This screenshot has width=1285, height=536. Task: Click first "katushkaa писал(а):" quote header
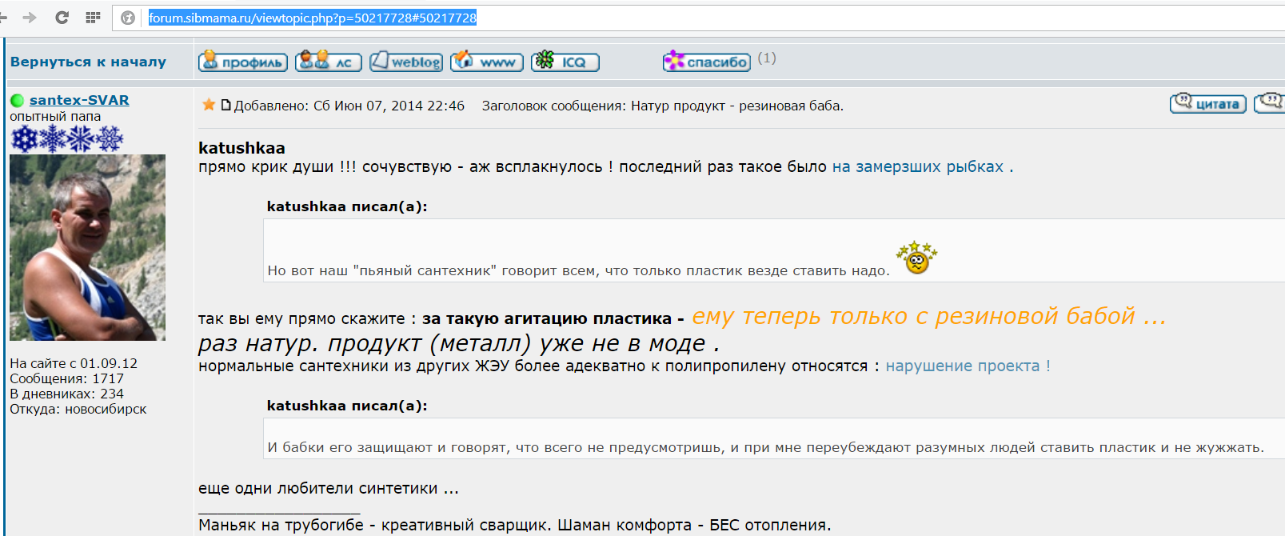pos(347,206)
